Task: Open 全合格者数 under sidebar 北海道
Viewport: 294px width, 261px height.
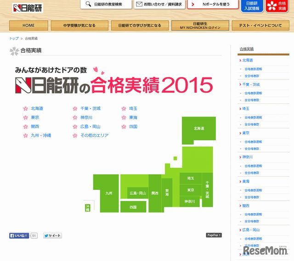Action: point(252,76)
